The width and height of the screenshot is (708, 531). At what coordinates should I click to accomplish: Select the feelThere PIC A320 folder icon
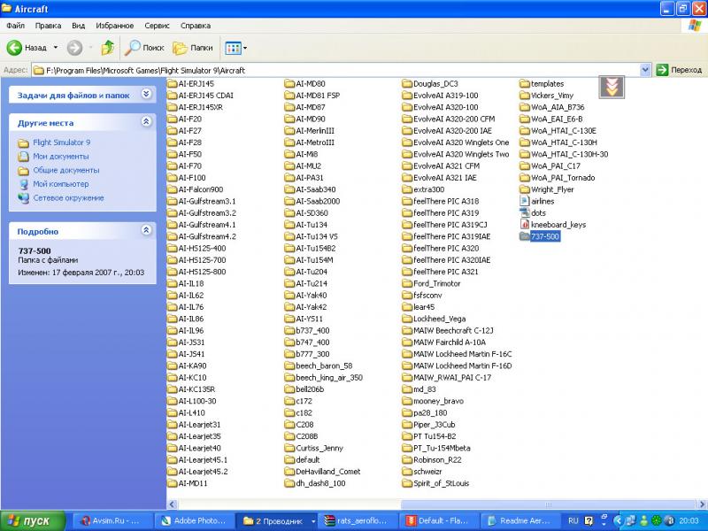coord(407,248)
